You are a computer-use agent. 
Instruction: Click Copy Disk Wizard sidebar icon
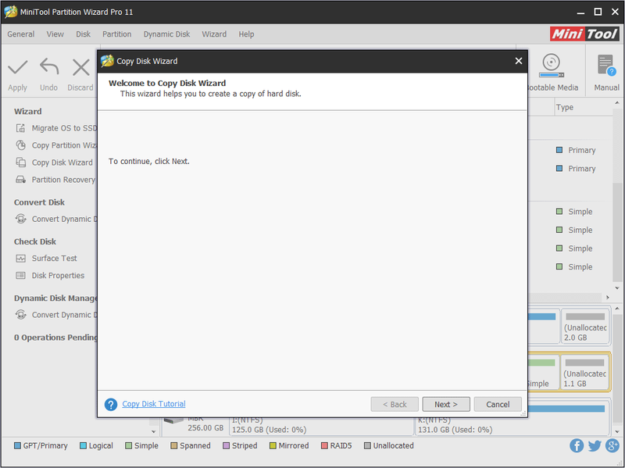point(21,163)
